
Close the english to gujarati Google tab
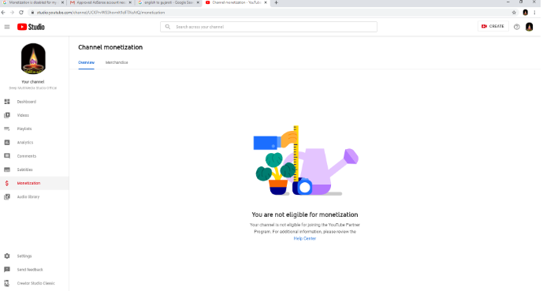(x=198, y=2)
